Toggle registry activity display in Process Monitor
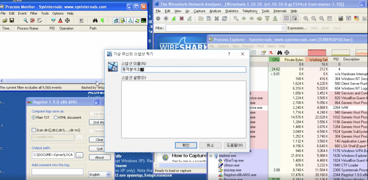368x180 pixels. click(x=116, y=20)
